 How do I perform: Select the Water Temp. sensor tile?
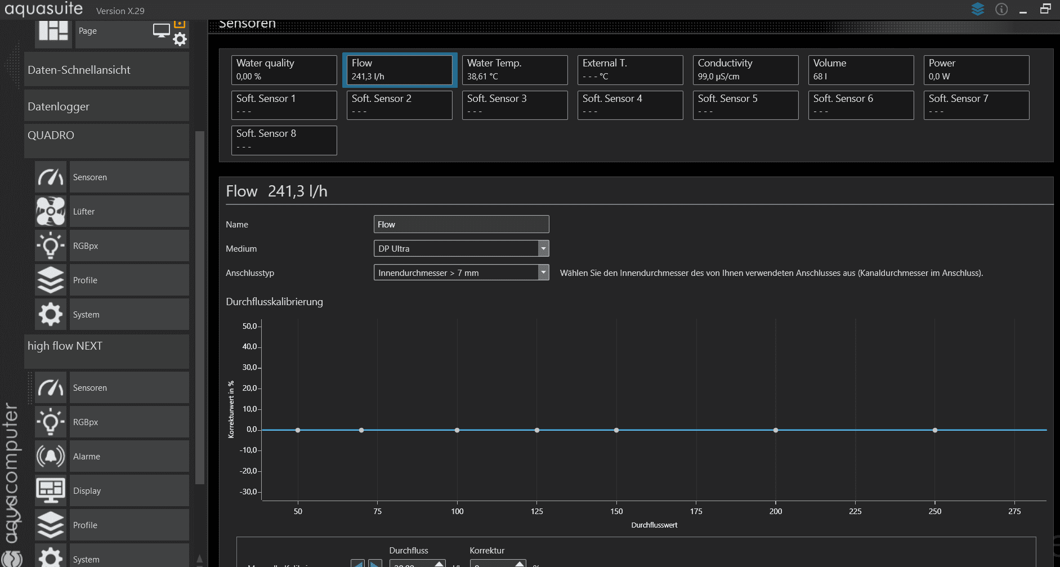[515, 70]
